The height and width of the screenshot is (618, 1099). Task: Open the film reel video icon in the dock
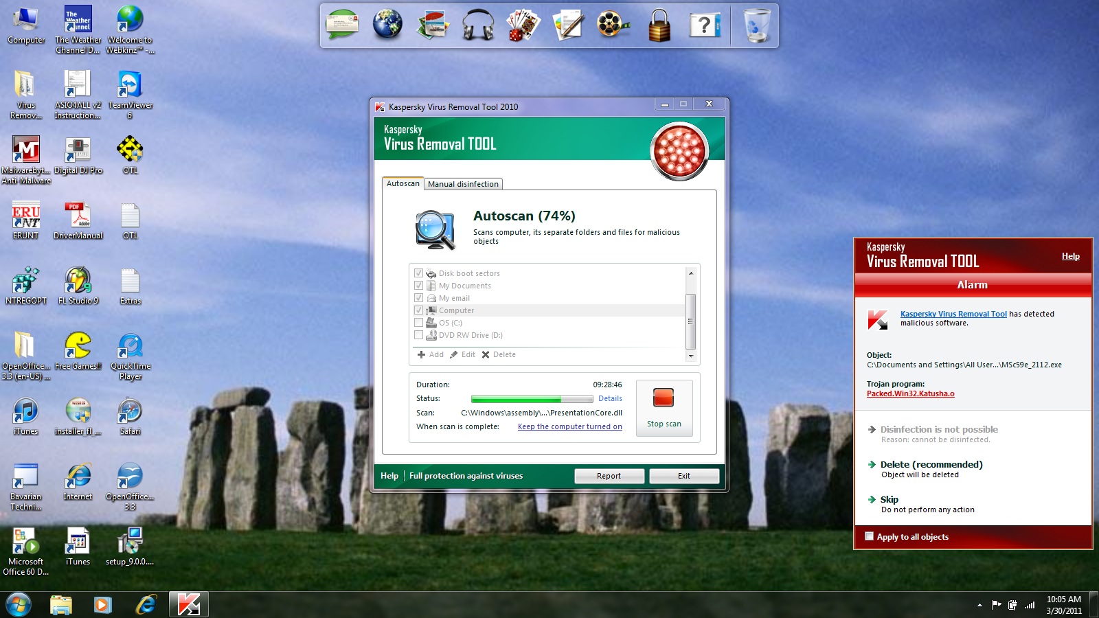(x=613, y=25)
